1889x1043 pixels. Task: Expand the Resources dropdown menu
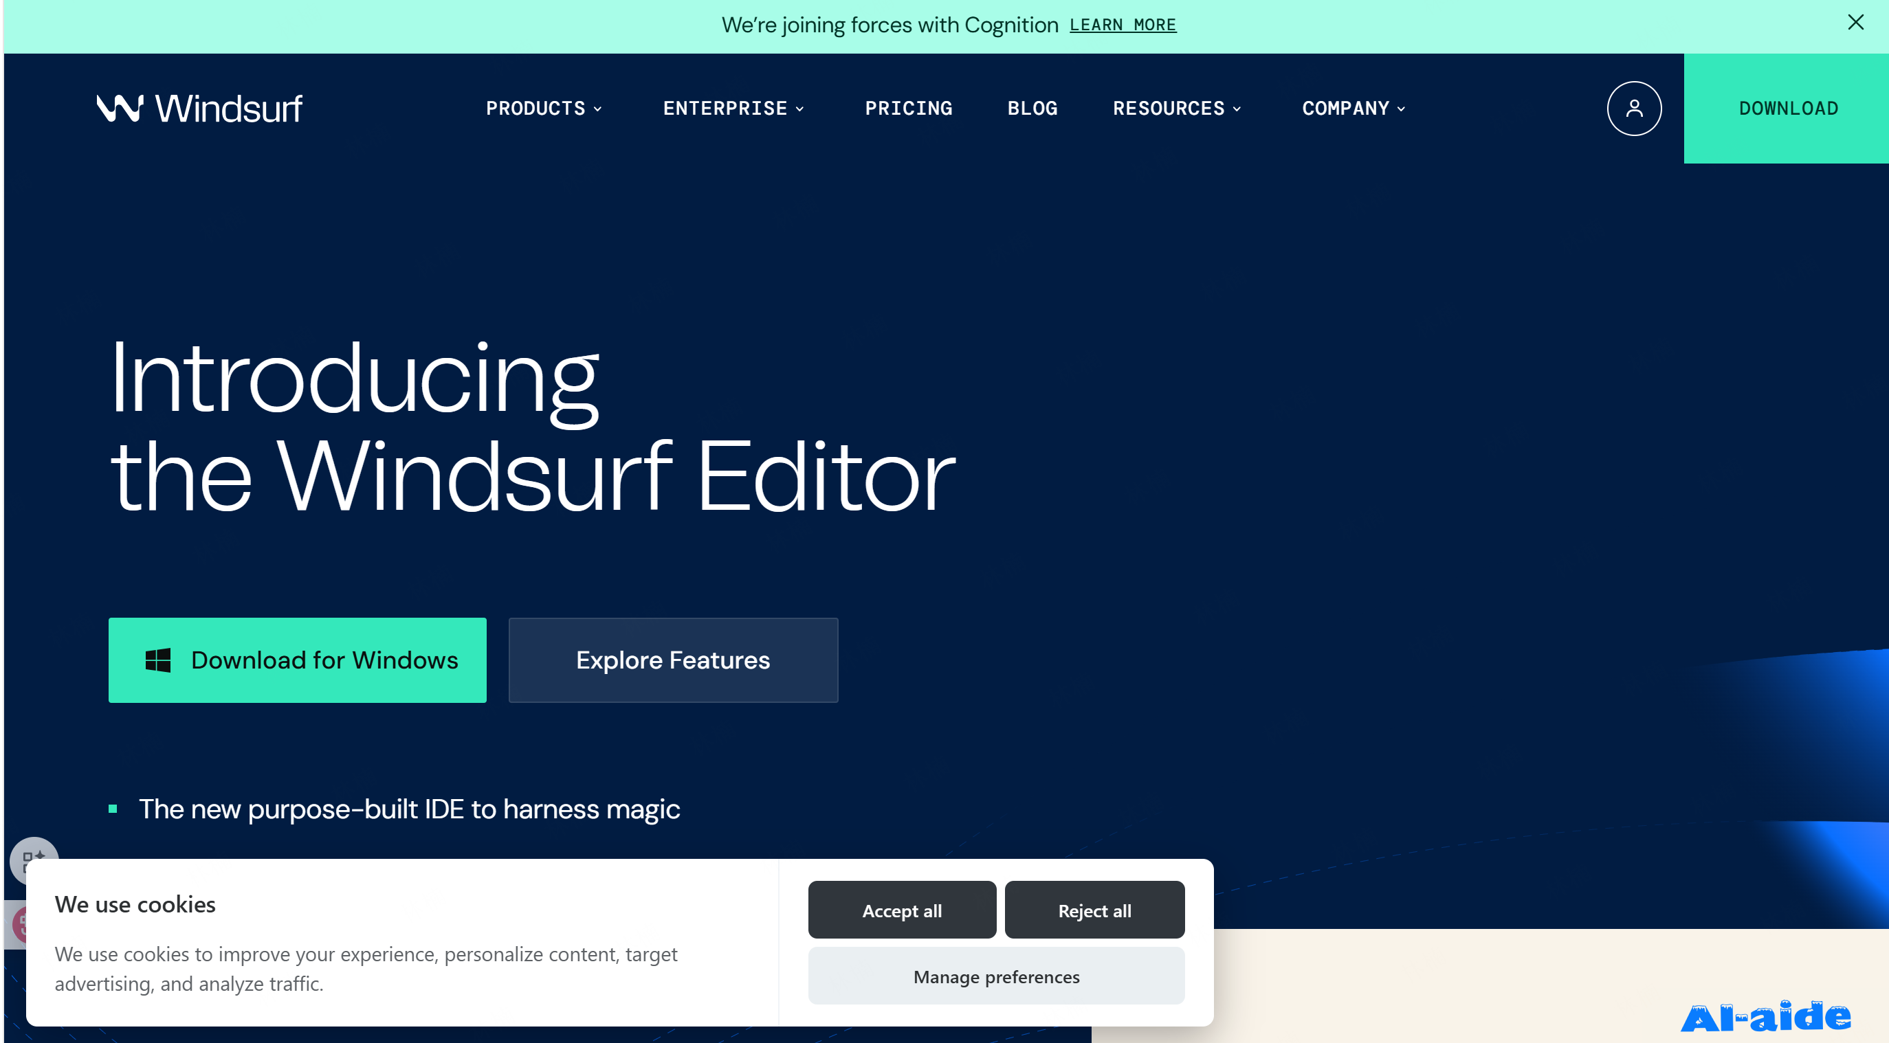coord(1177,109)
